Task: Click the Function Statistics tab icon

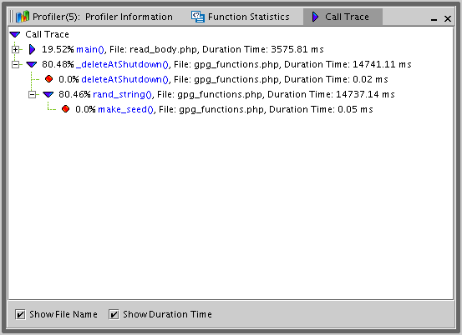Action: coord(197,17)
